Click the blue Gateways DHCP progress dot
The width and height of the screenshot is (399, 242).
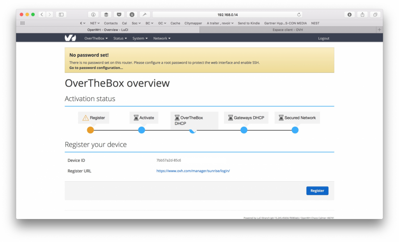tap(244, 130)
